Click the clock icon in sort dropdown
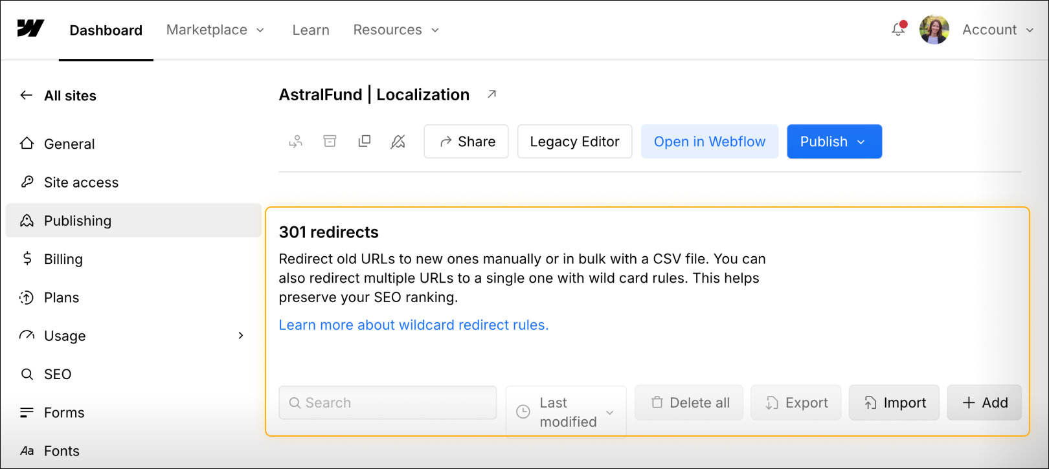1049x469 pixels. (x=523, y=412)
